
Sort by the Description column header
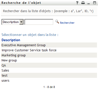[11, 40]
